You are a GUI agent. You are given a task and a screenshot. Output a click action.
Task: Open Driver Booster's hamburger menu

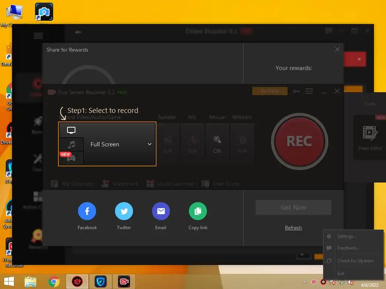[x=38, y=36]
